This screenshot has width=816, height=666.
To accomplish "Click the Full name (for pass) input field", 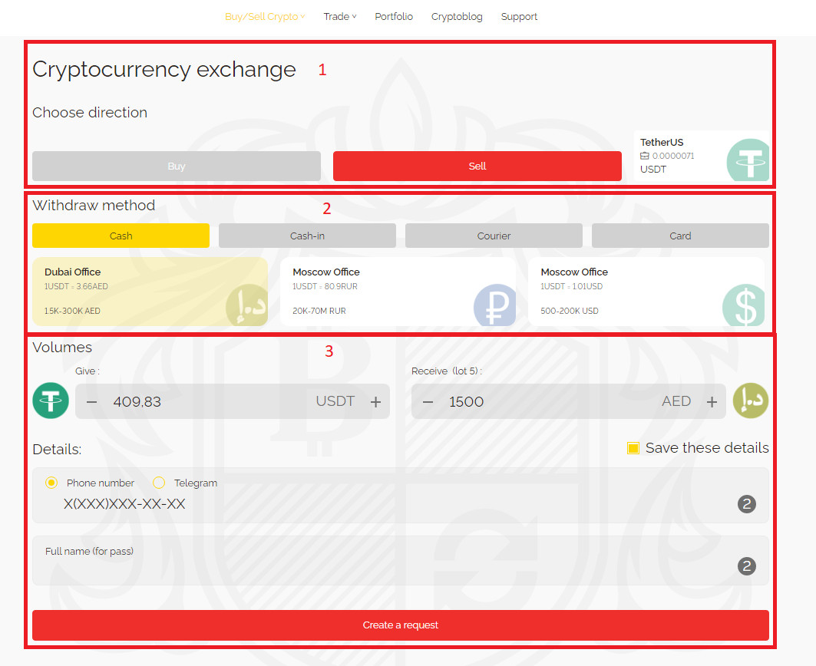I will 384,567.
